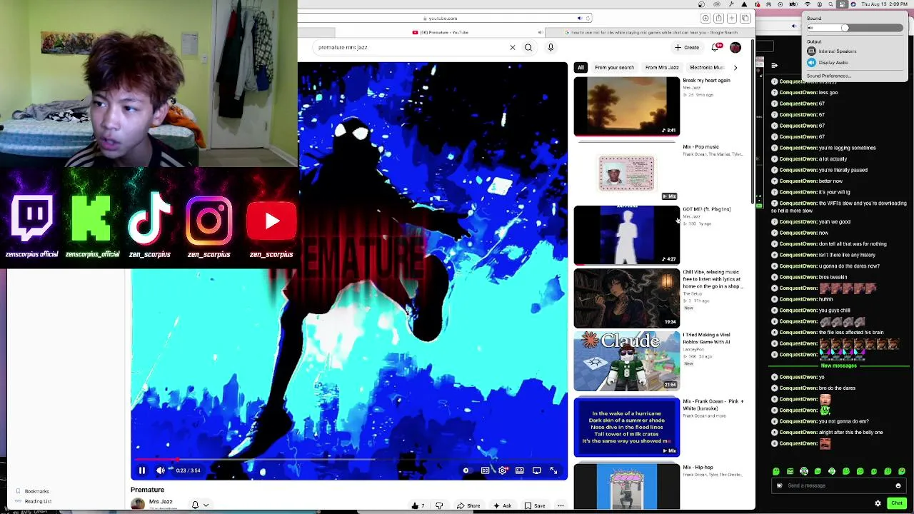Switch to the 'Premature - YouTube' browser tab
The width and height of the screenshot is (914, 514).
pyautogui.click(x=439, y=32)
